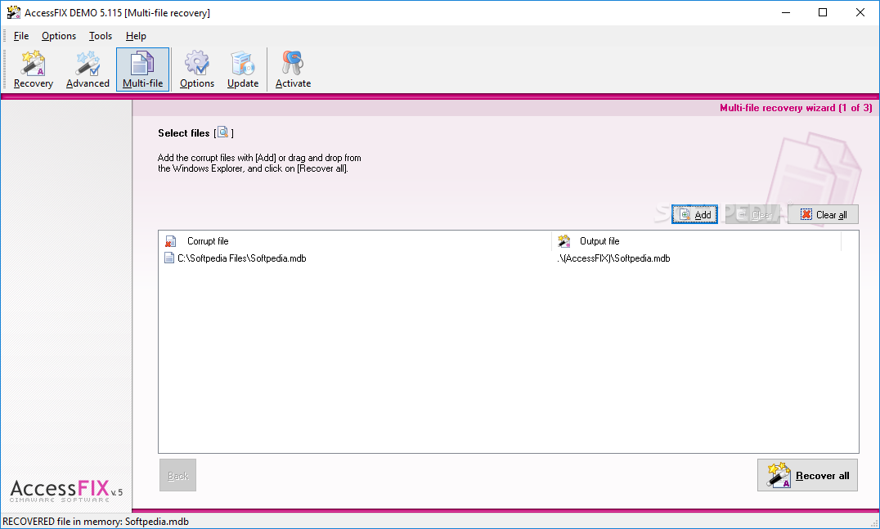This screenshot has width=880, height=529.
Task: Click the AccessFIX v.5 logo in sidebar
Action: [65, 491]
